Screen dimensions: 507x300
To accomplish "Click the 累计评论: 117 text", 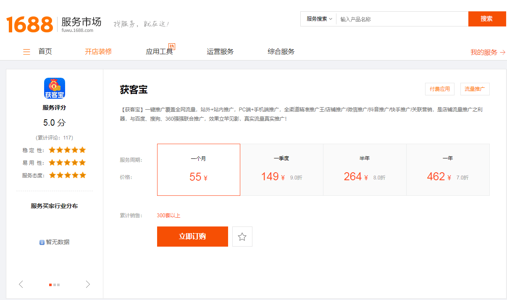I will pyautogui.click(x=55, y=138).
